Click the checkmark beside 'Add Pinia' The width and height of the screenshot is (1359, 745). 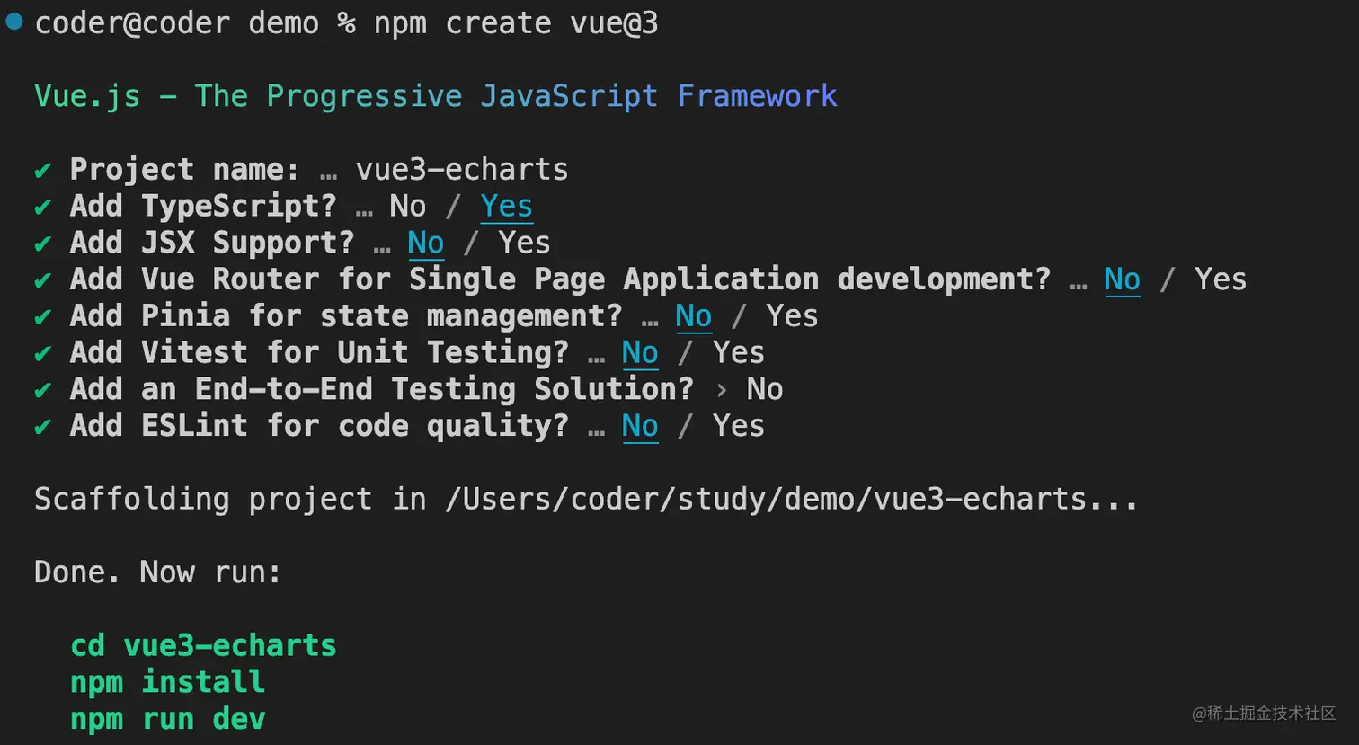coord(42,317)
